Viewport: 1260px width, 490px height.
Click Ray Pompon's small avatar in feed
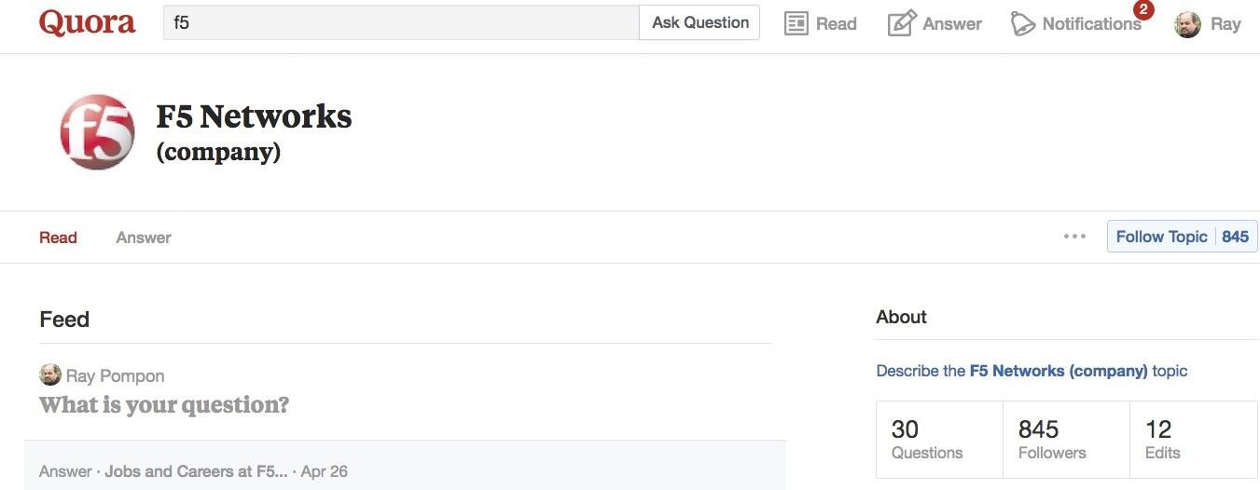(x=50, y=375)
